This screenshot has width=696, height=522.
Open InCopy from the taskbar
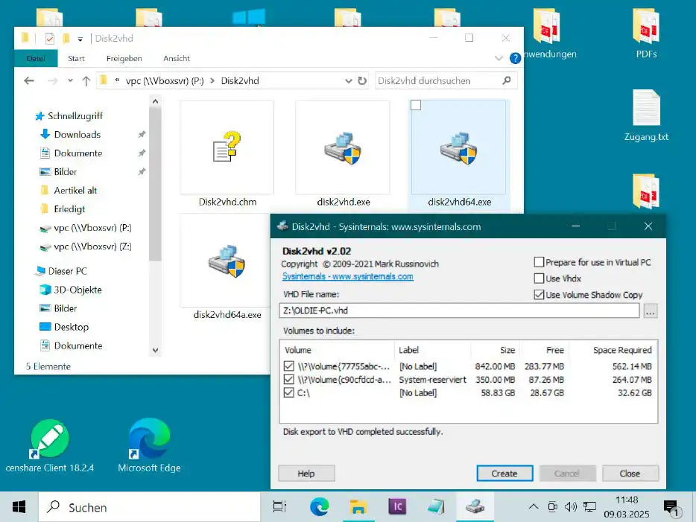pyautogui.click(x=397, y=506)
